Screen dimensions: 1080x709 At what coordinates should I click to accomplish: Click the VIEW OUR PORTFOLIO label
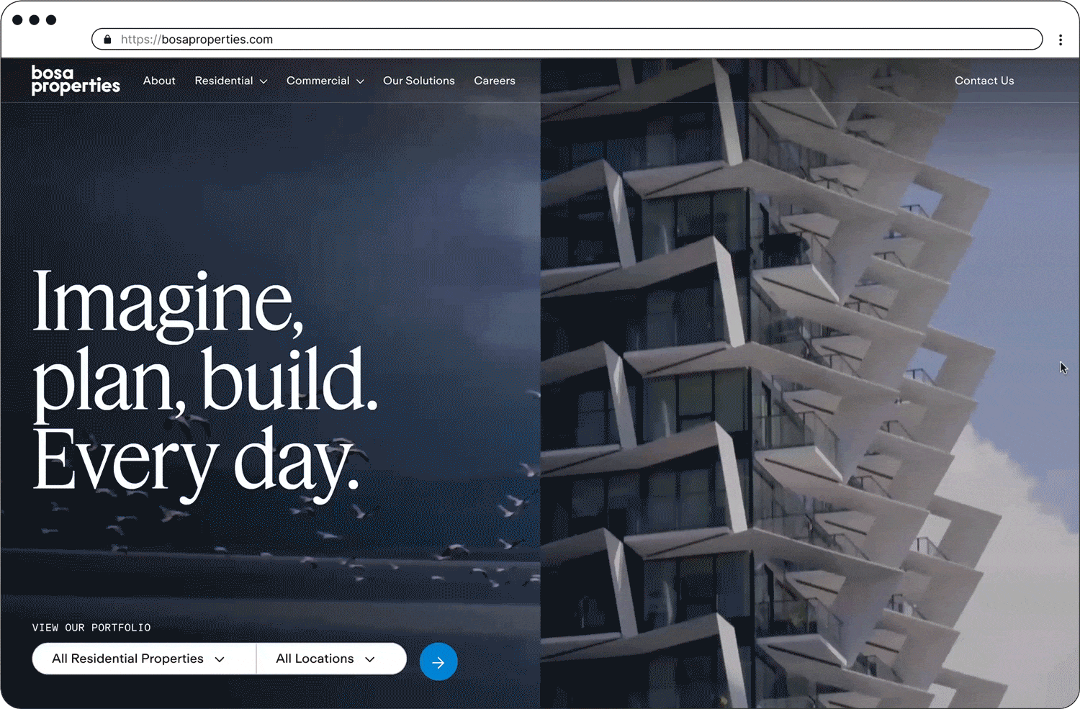click(x=91, y=628)
